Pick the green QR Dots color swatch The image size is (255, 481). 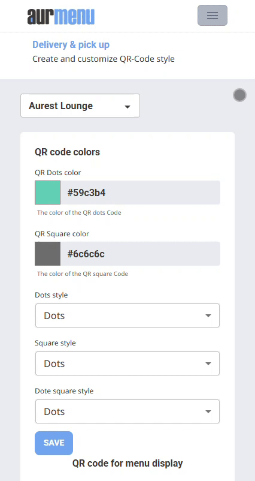click(x=47, y=193)
